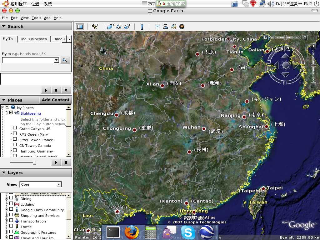This screenshot has height=240, width=320.
Task: Click the Places opacity slider handle
Action: pos(35,162)
